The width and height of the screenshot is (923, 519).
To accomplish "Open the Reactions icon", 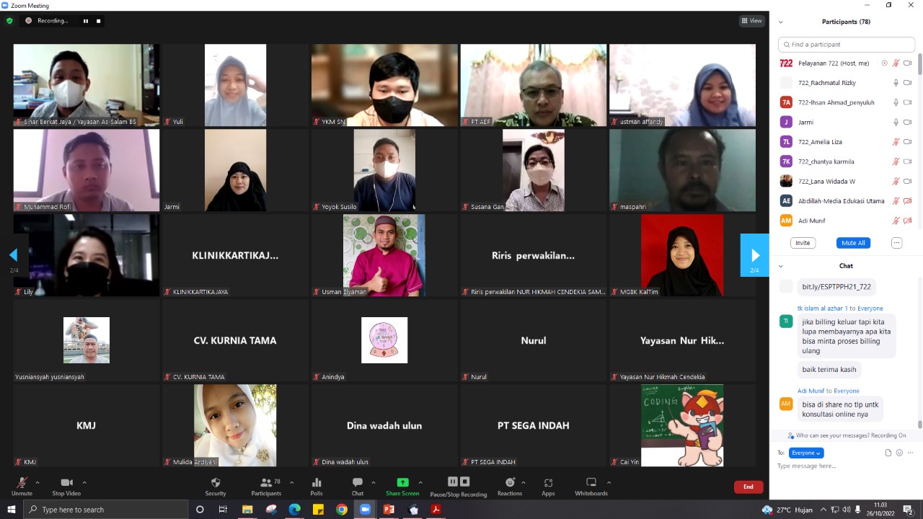I will pyautogui.click(x=510, y=483).
